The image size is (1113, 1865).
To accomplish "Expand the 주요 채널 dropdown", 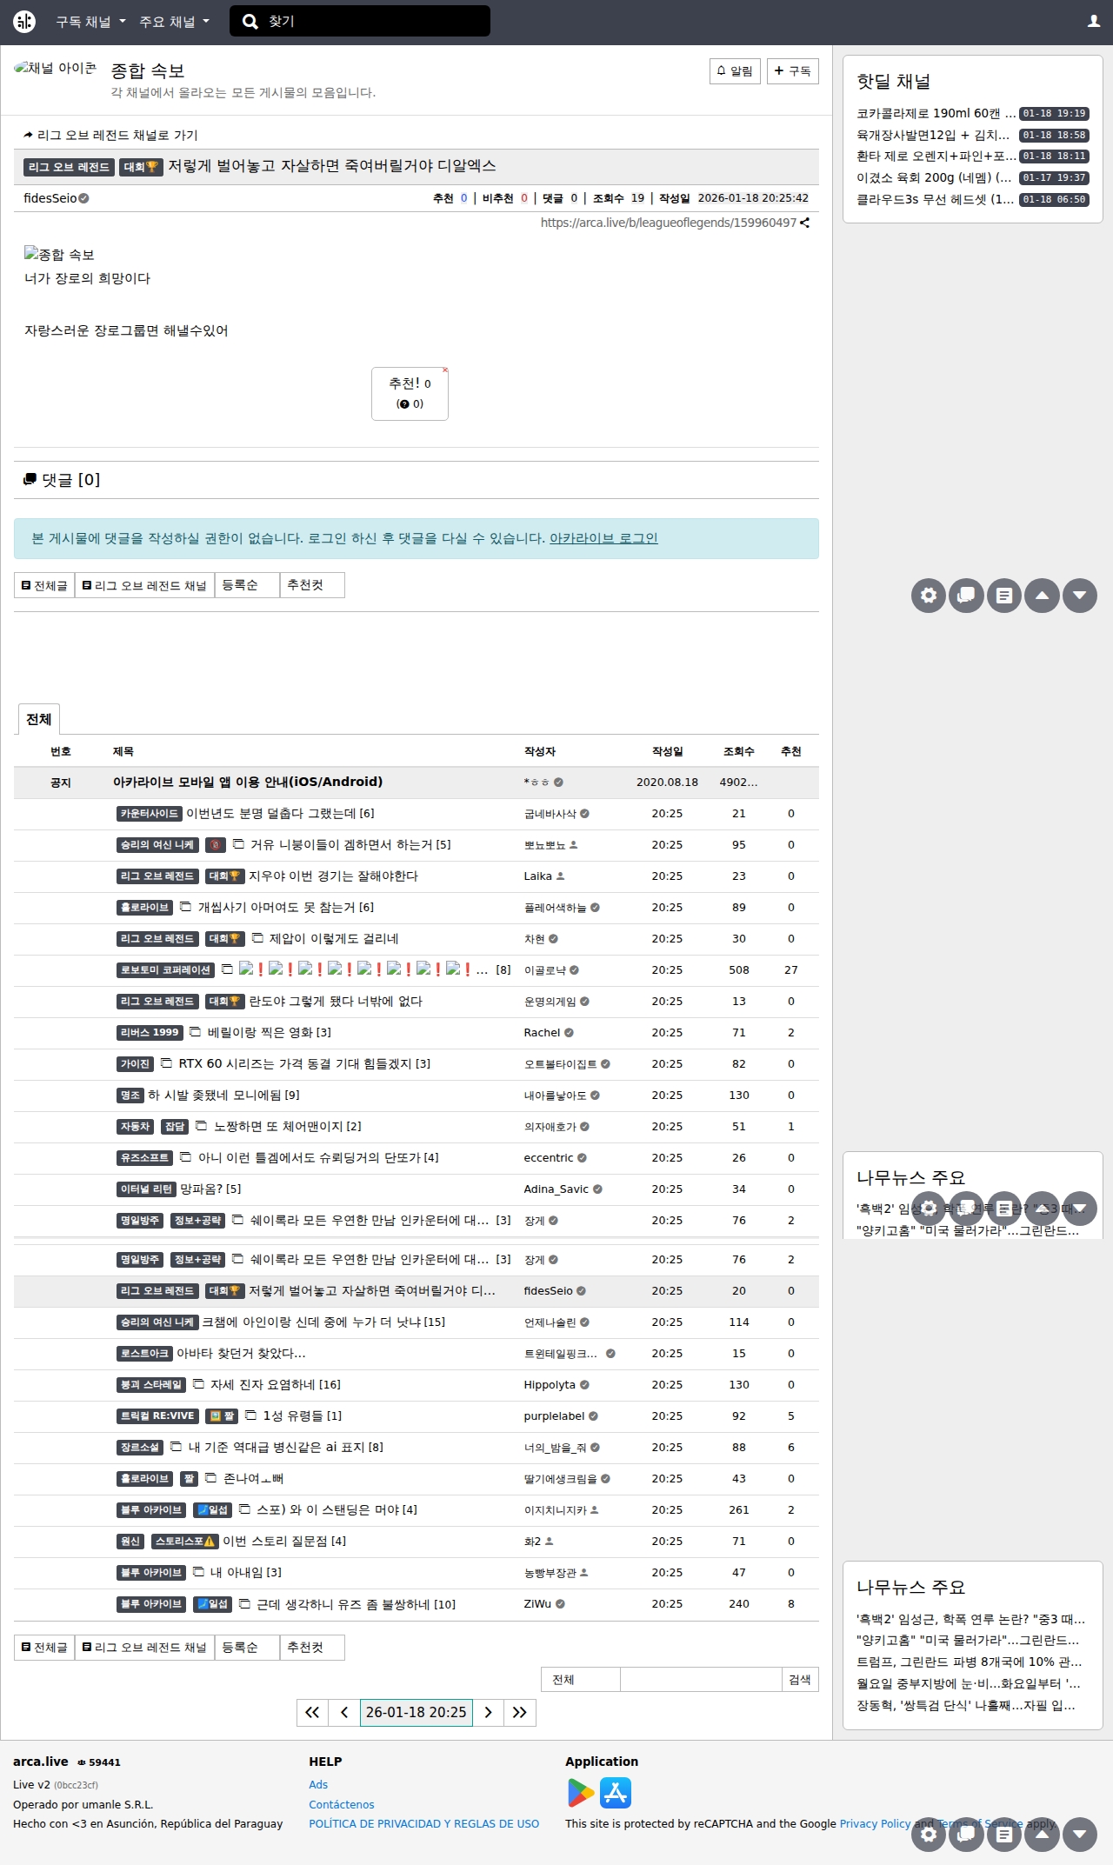I will point(175,22).
